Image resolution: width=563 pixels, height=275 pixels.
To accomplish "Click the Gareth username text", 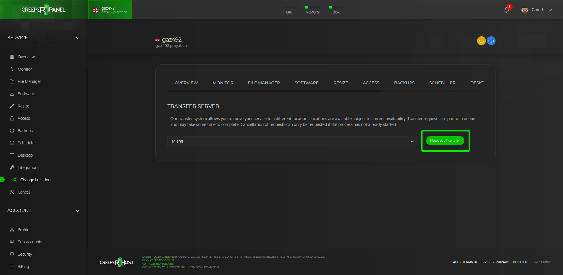I will tap(538, 10).
